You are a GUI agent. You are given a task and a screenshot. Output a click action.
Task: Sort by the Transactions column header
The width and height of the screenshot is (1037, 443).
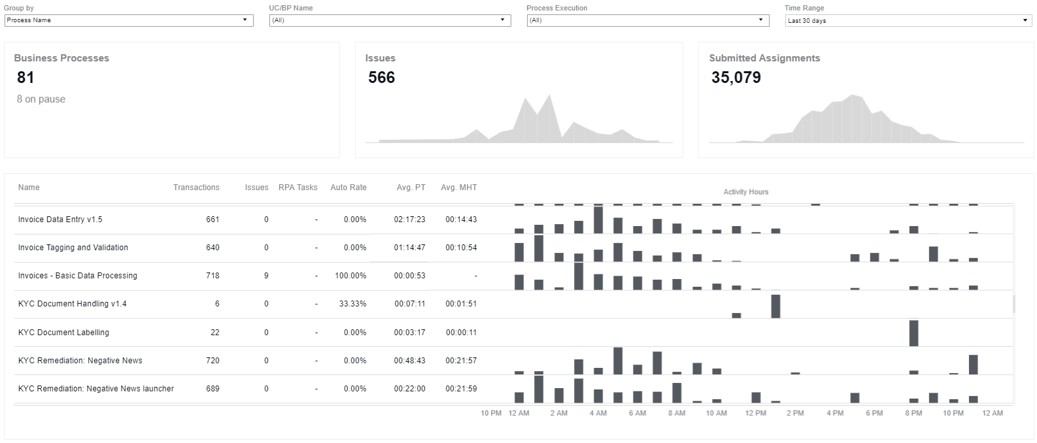click(196, 188)
